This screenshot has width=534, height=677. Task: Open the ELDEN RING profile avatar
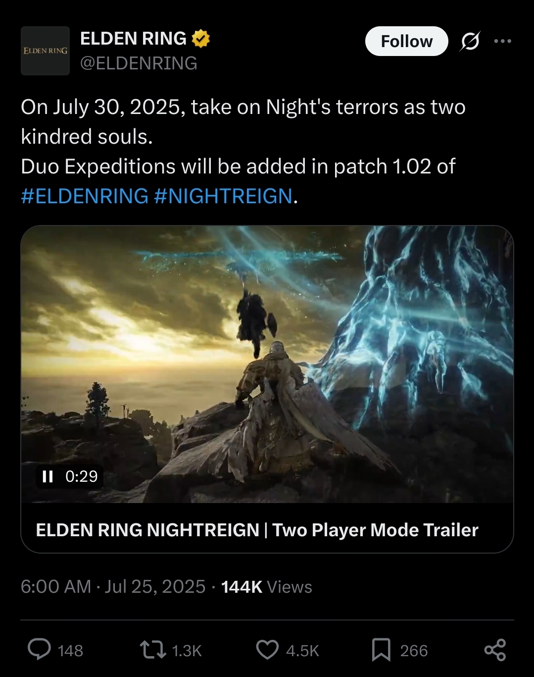45,51
